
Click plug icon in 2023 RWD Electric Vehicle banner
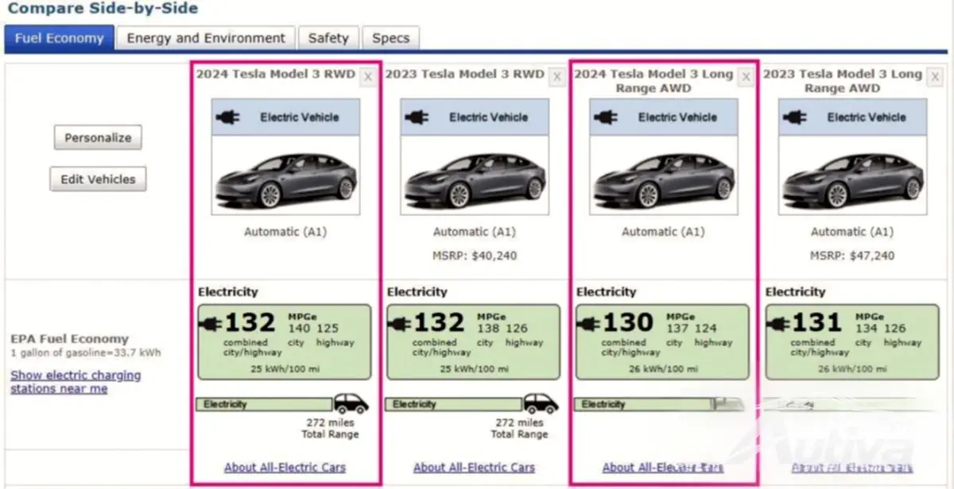pos(417,117)
